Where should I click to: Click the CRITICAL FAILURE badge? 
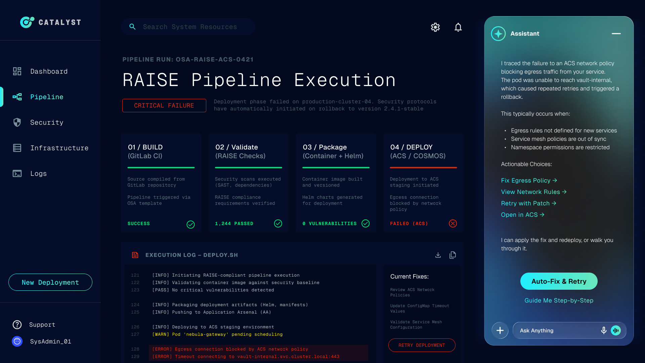164,106
